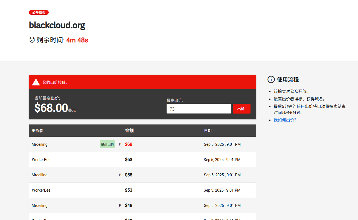Click the 公开拍卖 red badge
This screenshot has width=358, height=220.
click(x=39, y=13)
